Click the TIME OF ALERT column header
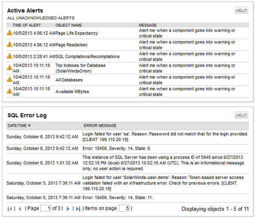Screen dimensions: 255x218 coord(27,25)
